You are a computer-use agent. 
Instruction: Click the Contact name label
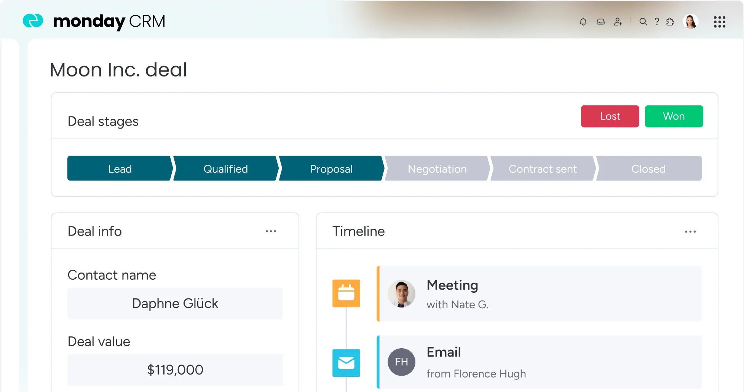(x=112, y=275)
